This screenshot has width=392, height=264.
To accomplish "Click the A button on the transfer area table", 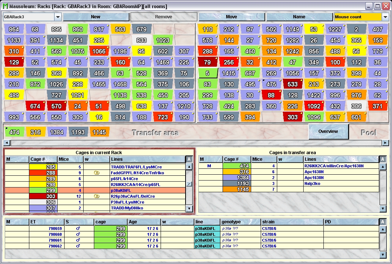I will (382, 159).
